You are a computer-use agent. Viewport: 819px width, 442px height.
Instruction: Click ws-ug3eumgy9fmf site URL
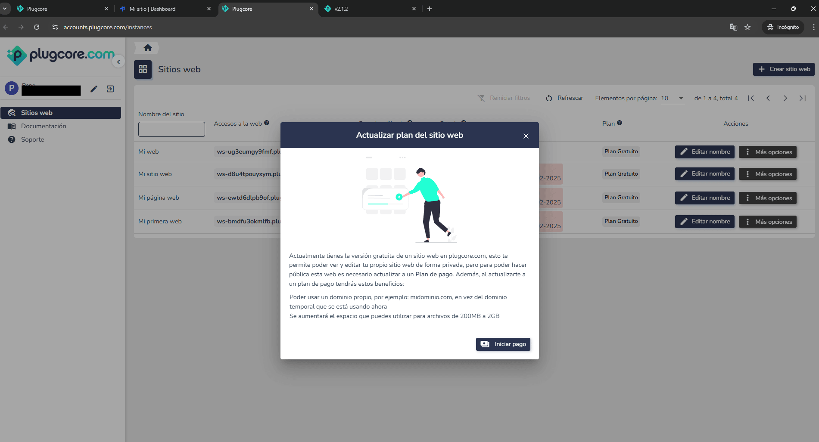248,151
